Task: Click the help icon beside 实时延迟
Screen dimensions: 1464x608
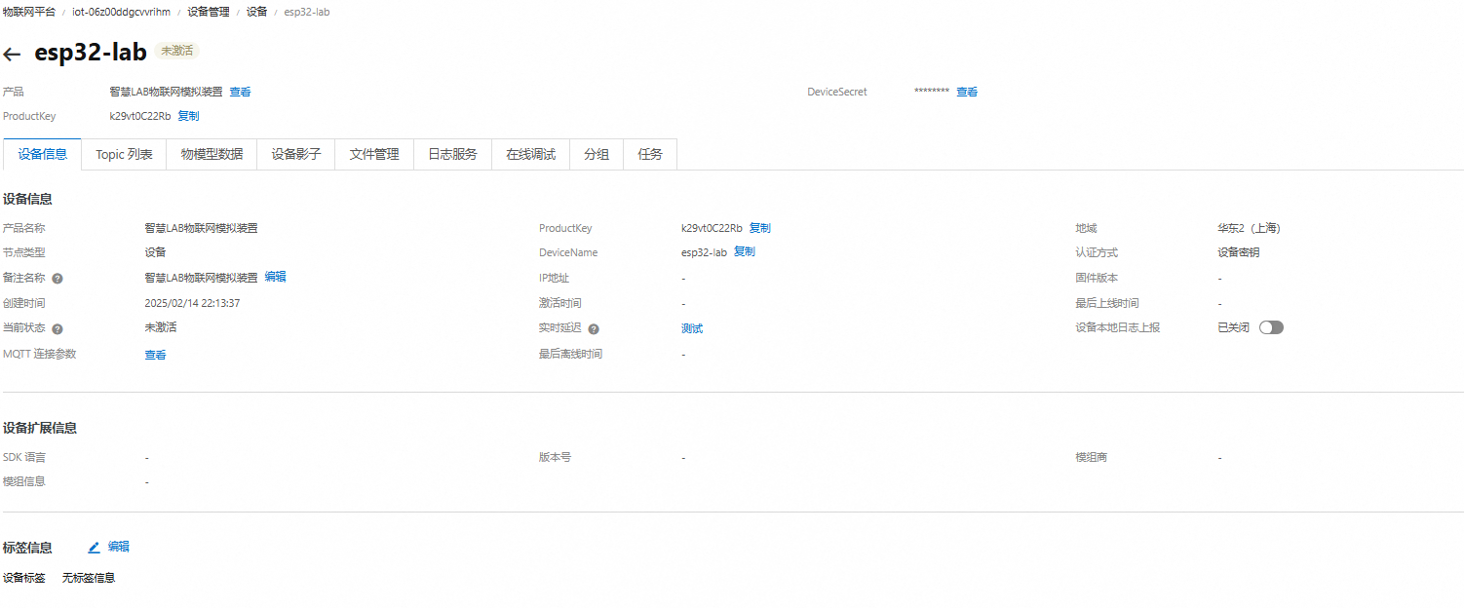Action: coord(595,328)
